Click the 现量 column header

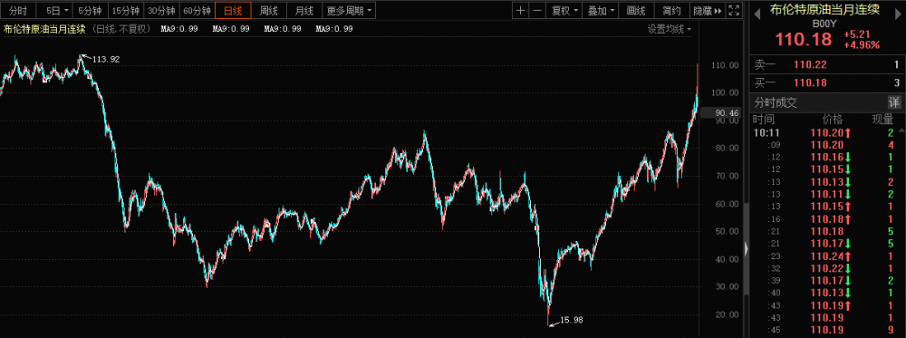[x=882, y=120]
